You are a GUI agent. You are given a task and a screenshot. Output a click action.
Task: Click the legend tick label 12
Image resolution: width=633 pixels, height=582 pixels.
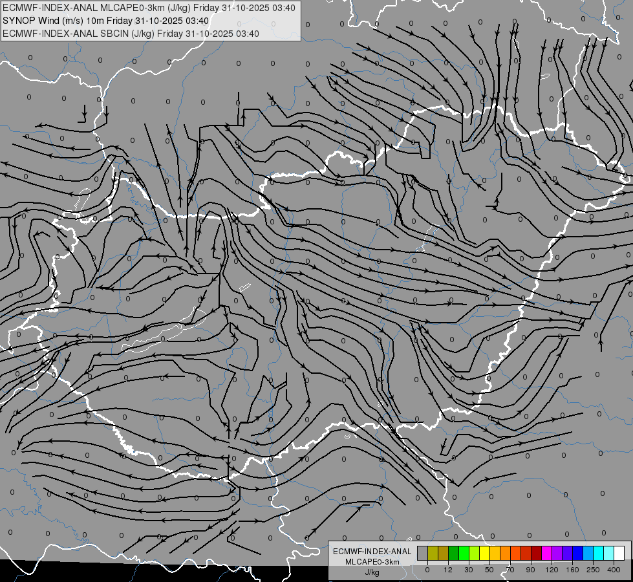(x=448, y=570)
